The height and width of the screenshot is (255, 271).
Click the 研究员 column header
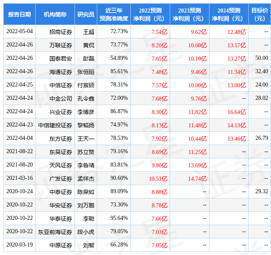tap(86, 14)
